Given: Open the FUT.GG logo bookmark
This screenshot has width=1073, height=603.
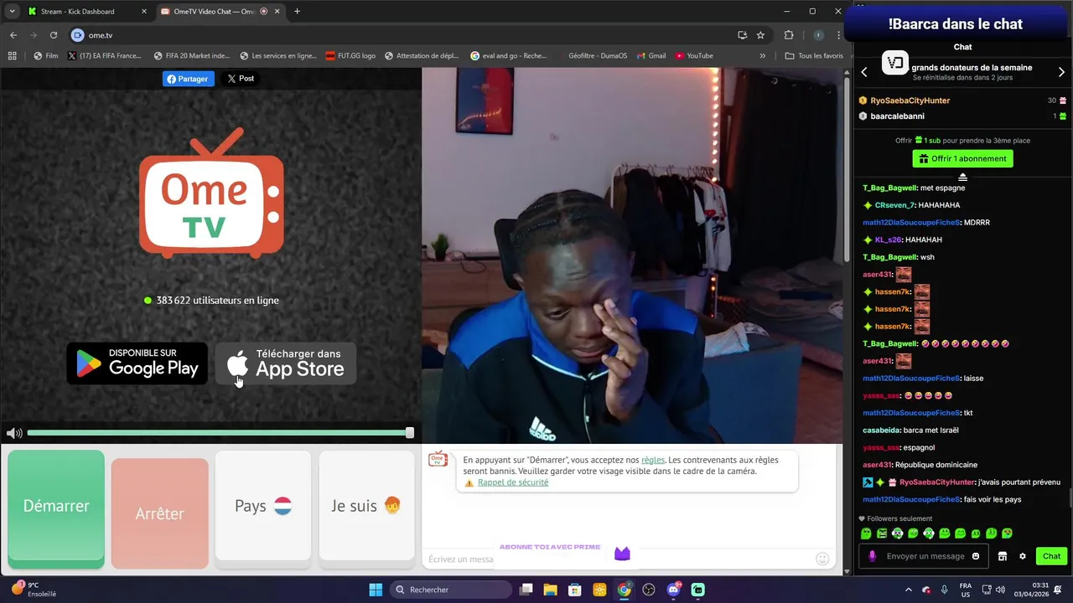Looking at the screenshot, I should tap(350, 56).
